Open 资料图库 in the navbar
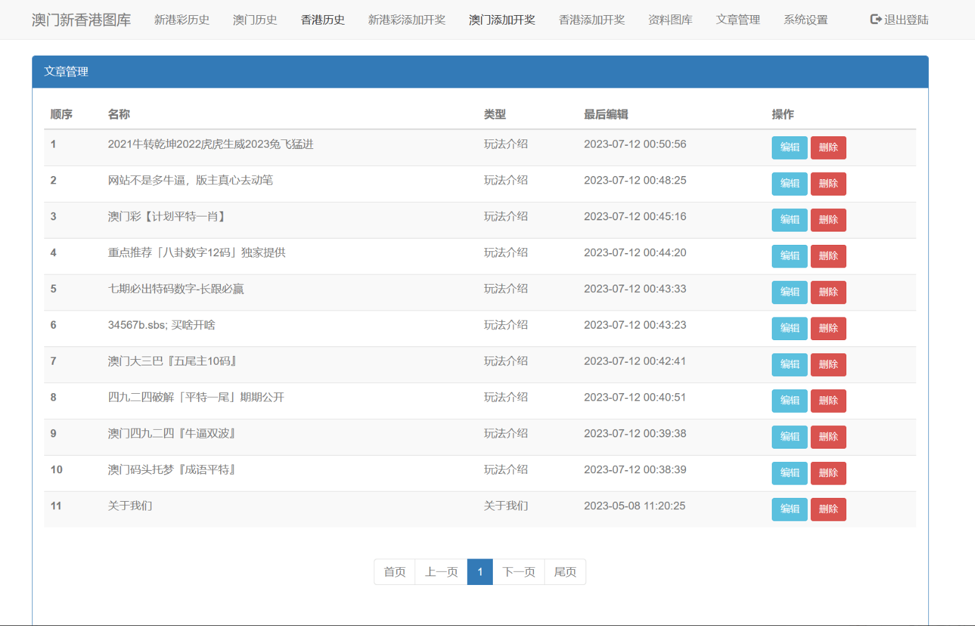The height and width of the screenshot is (626, 975). 670,20
